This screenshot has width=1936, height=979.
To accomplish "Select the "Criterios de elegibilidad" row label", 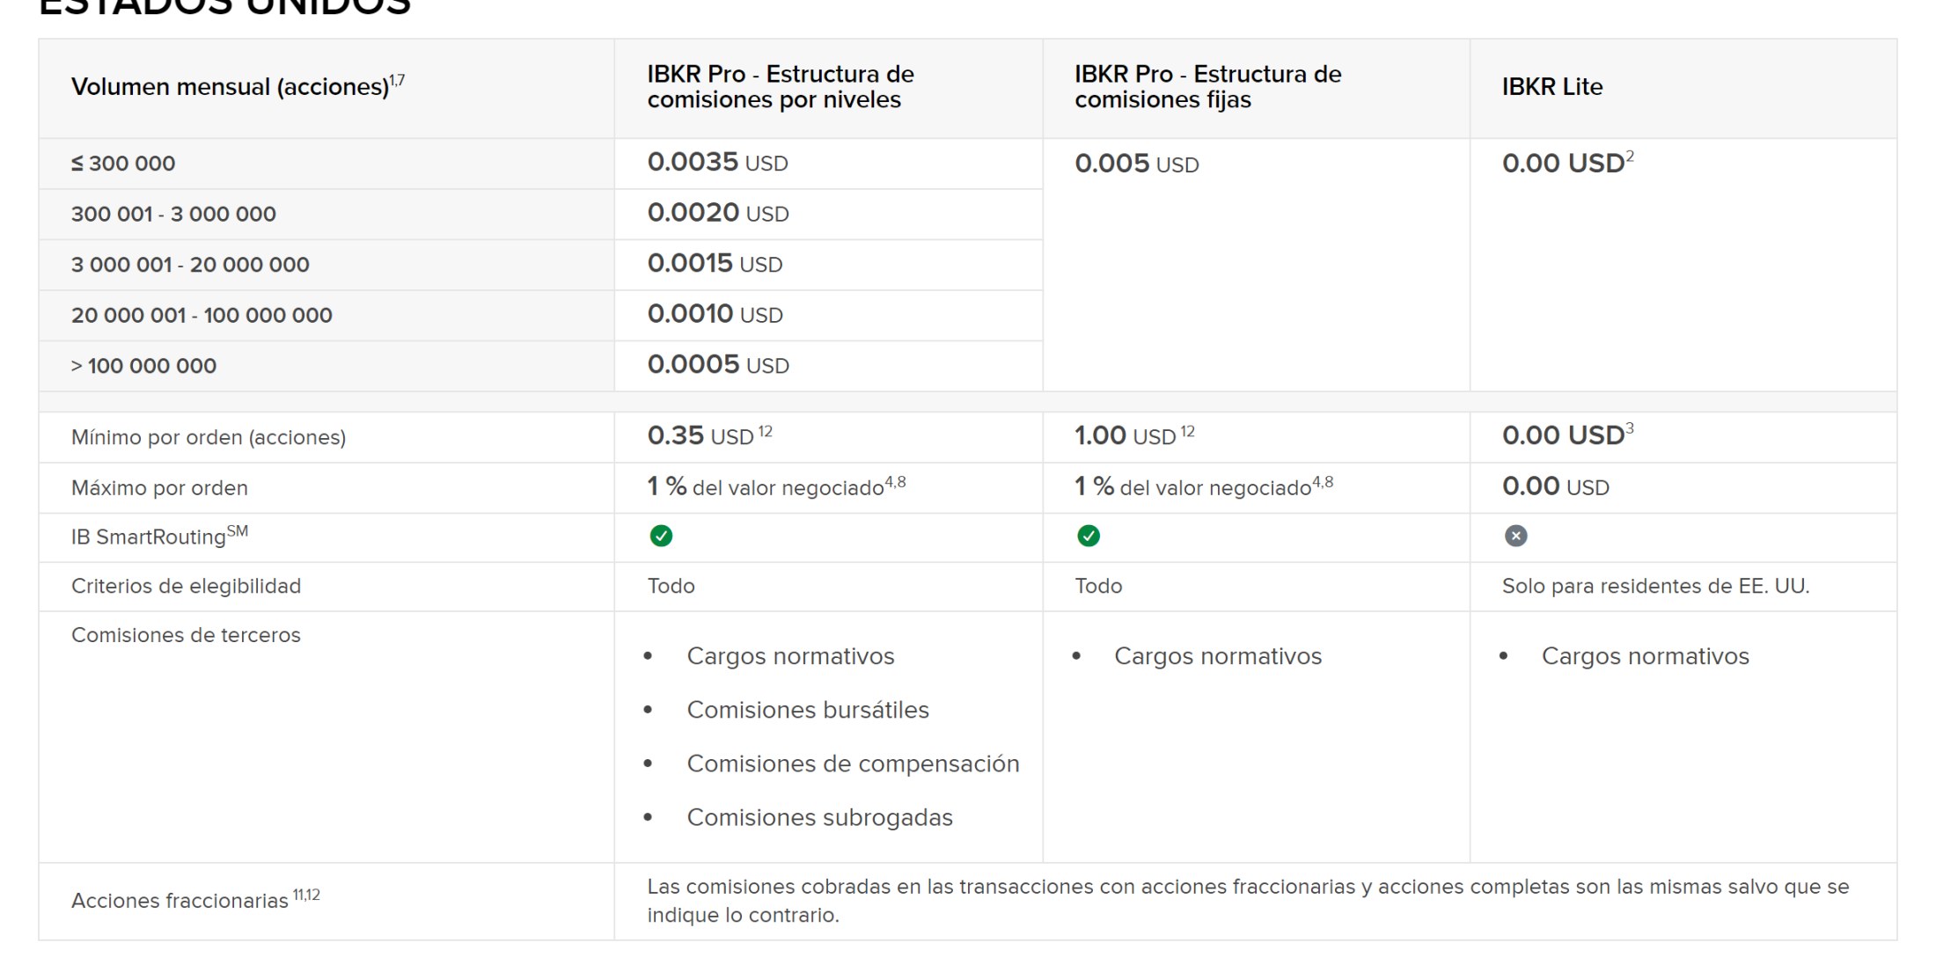I will click(x=186, y=586).
